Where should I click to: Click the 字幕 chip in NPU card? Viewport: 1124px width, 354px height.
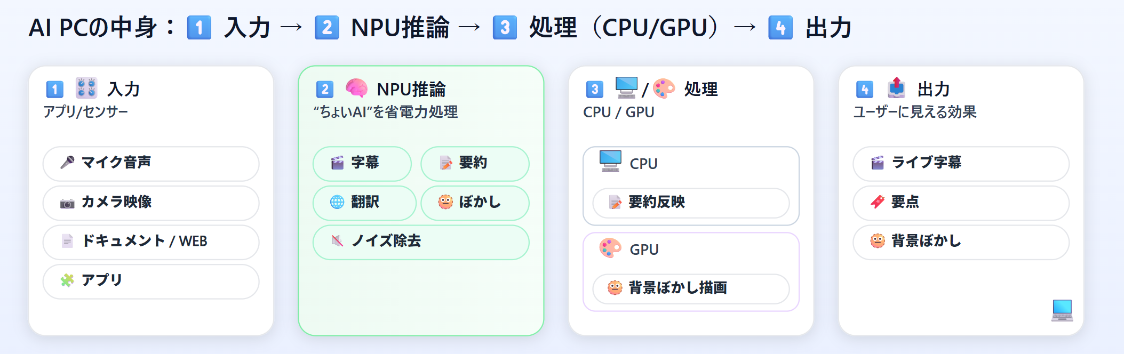pos(362,163)
